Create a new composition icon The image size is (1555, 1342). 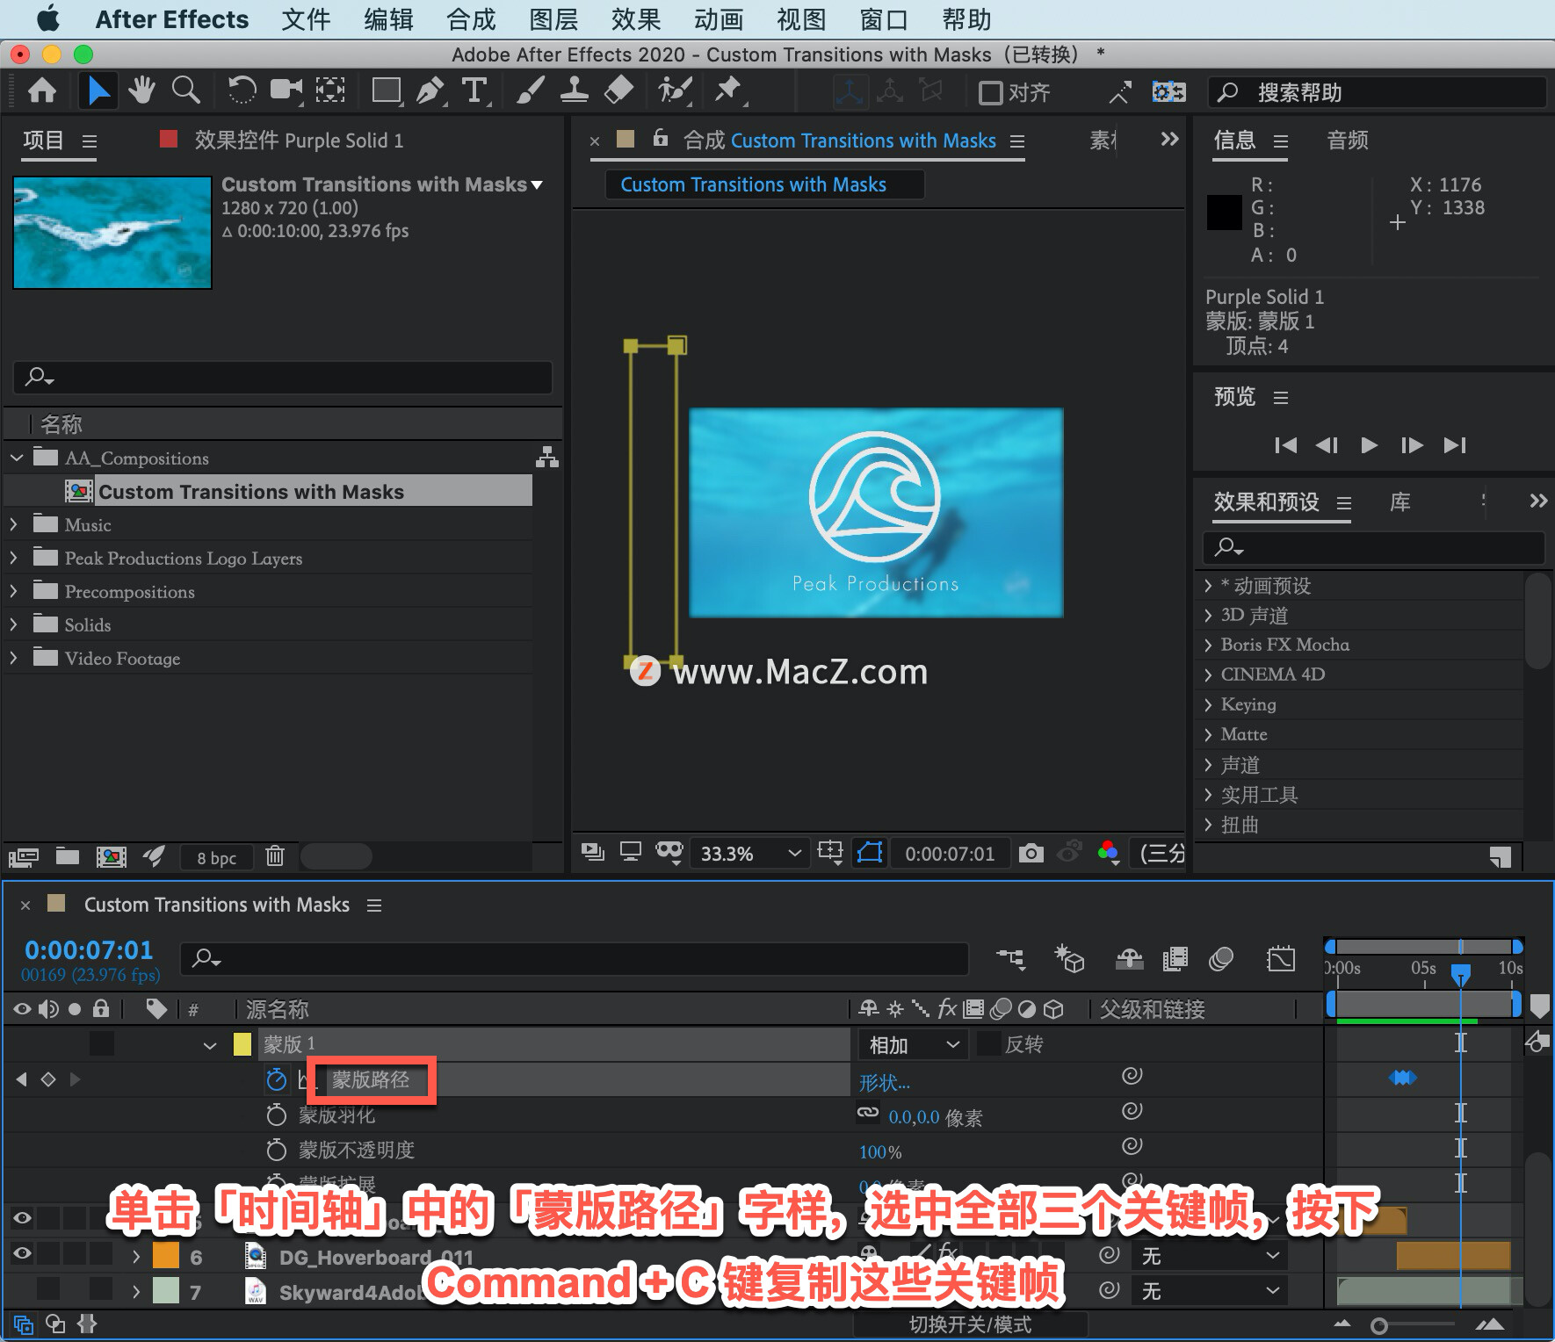click(111, 856)
